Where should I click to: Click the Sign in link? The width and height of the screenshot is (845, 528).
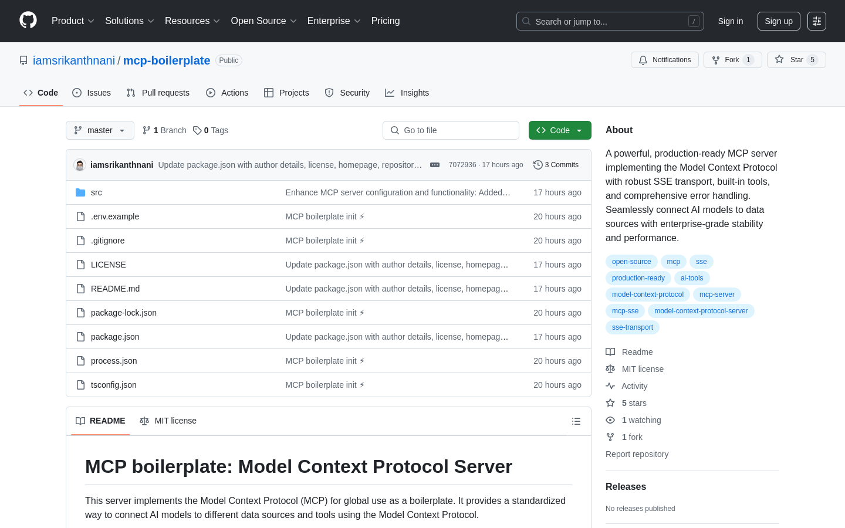[731, 21]
